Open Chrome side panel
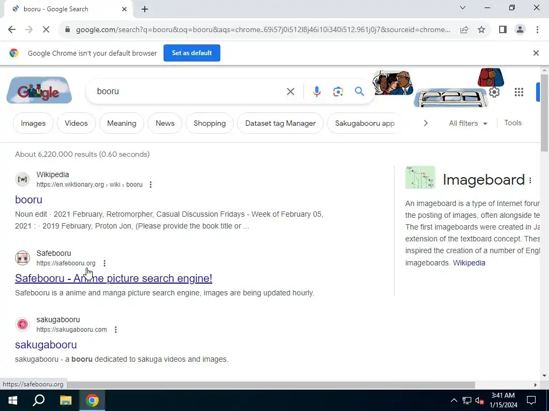This screenshot has width=549, height=411. [x=503, y=30]
